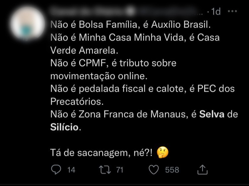
Task: Like the tweet with the heart icon
Action: (154, 170)
